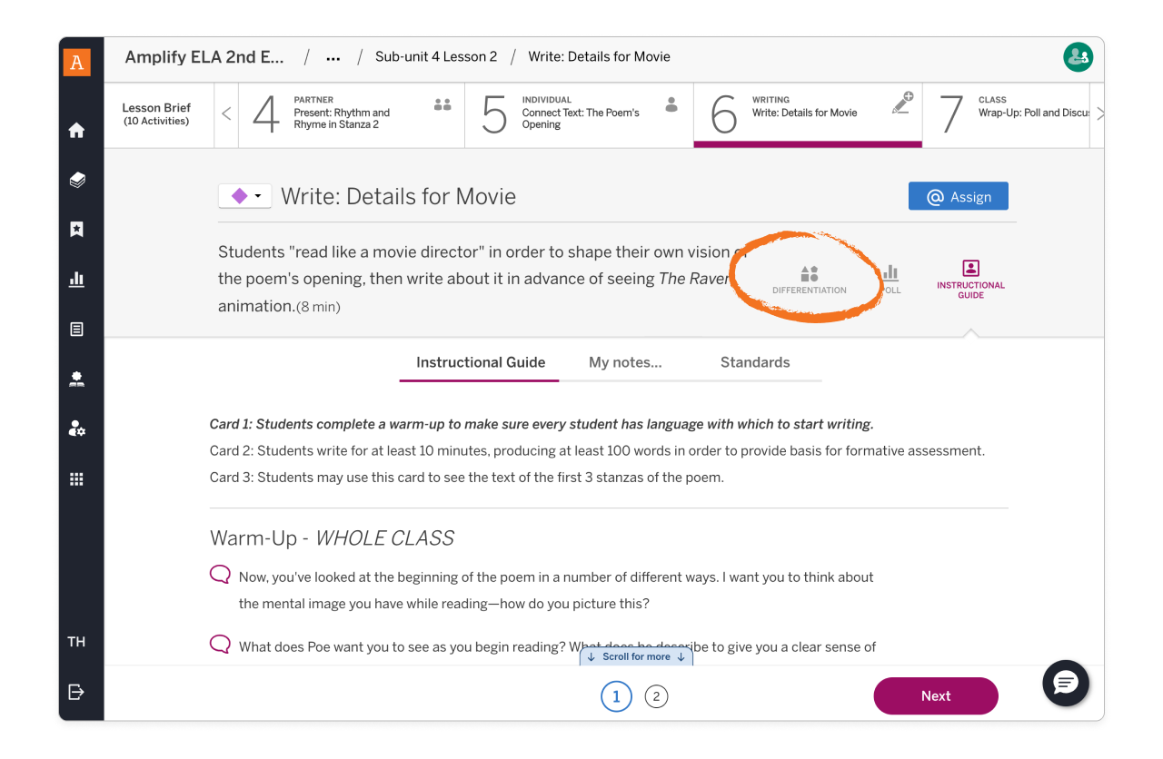
Task: Open the purple diamond activity-type dropdown
Action: pos(244,195)
